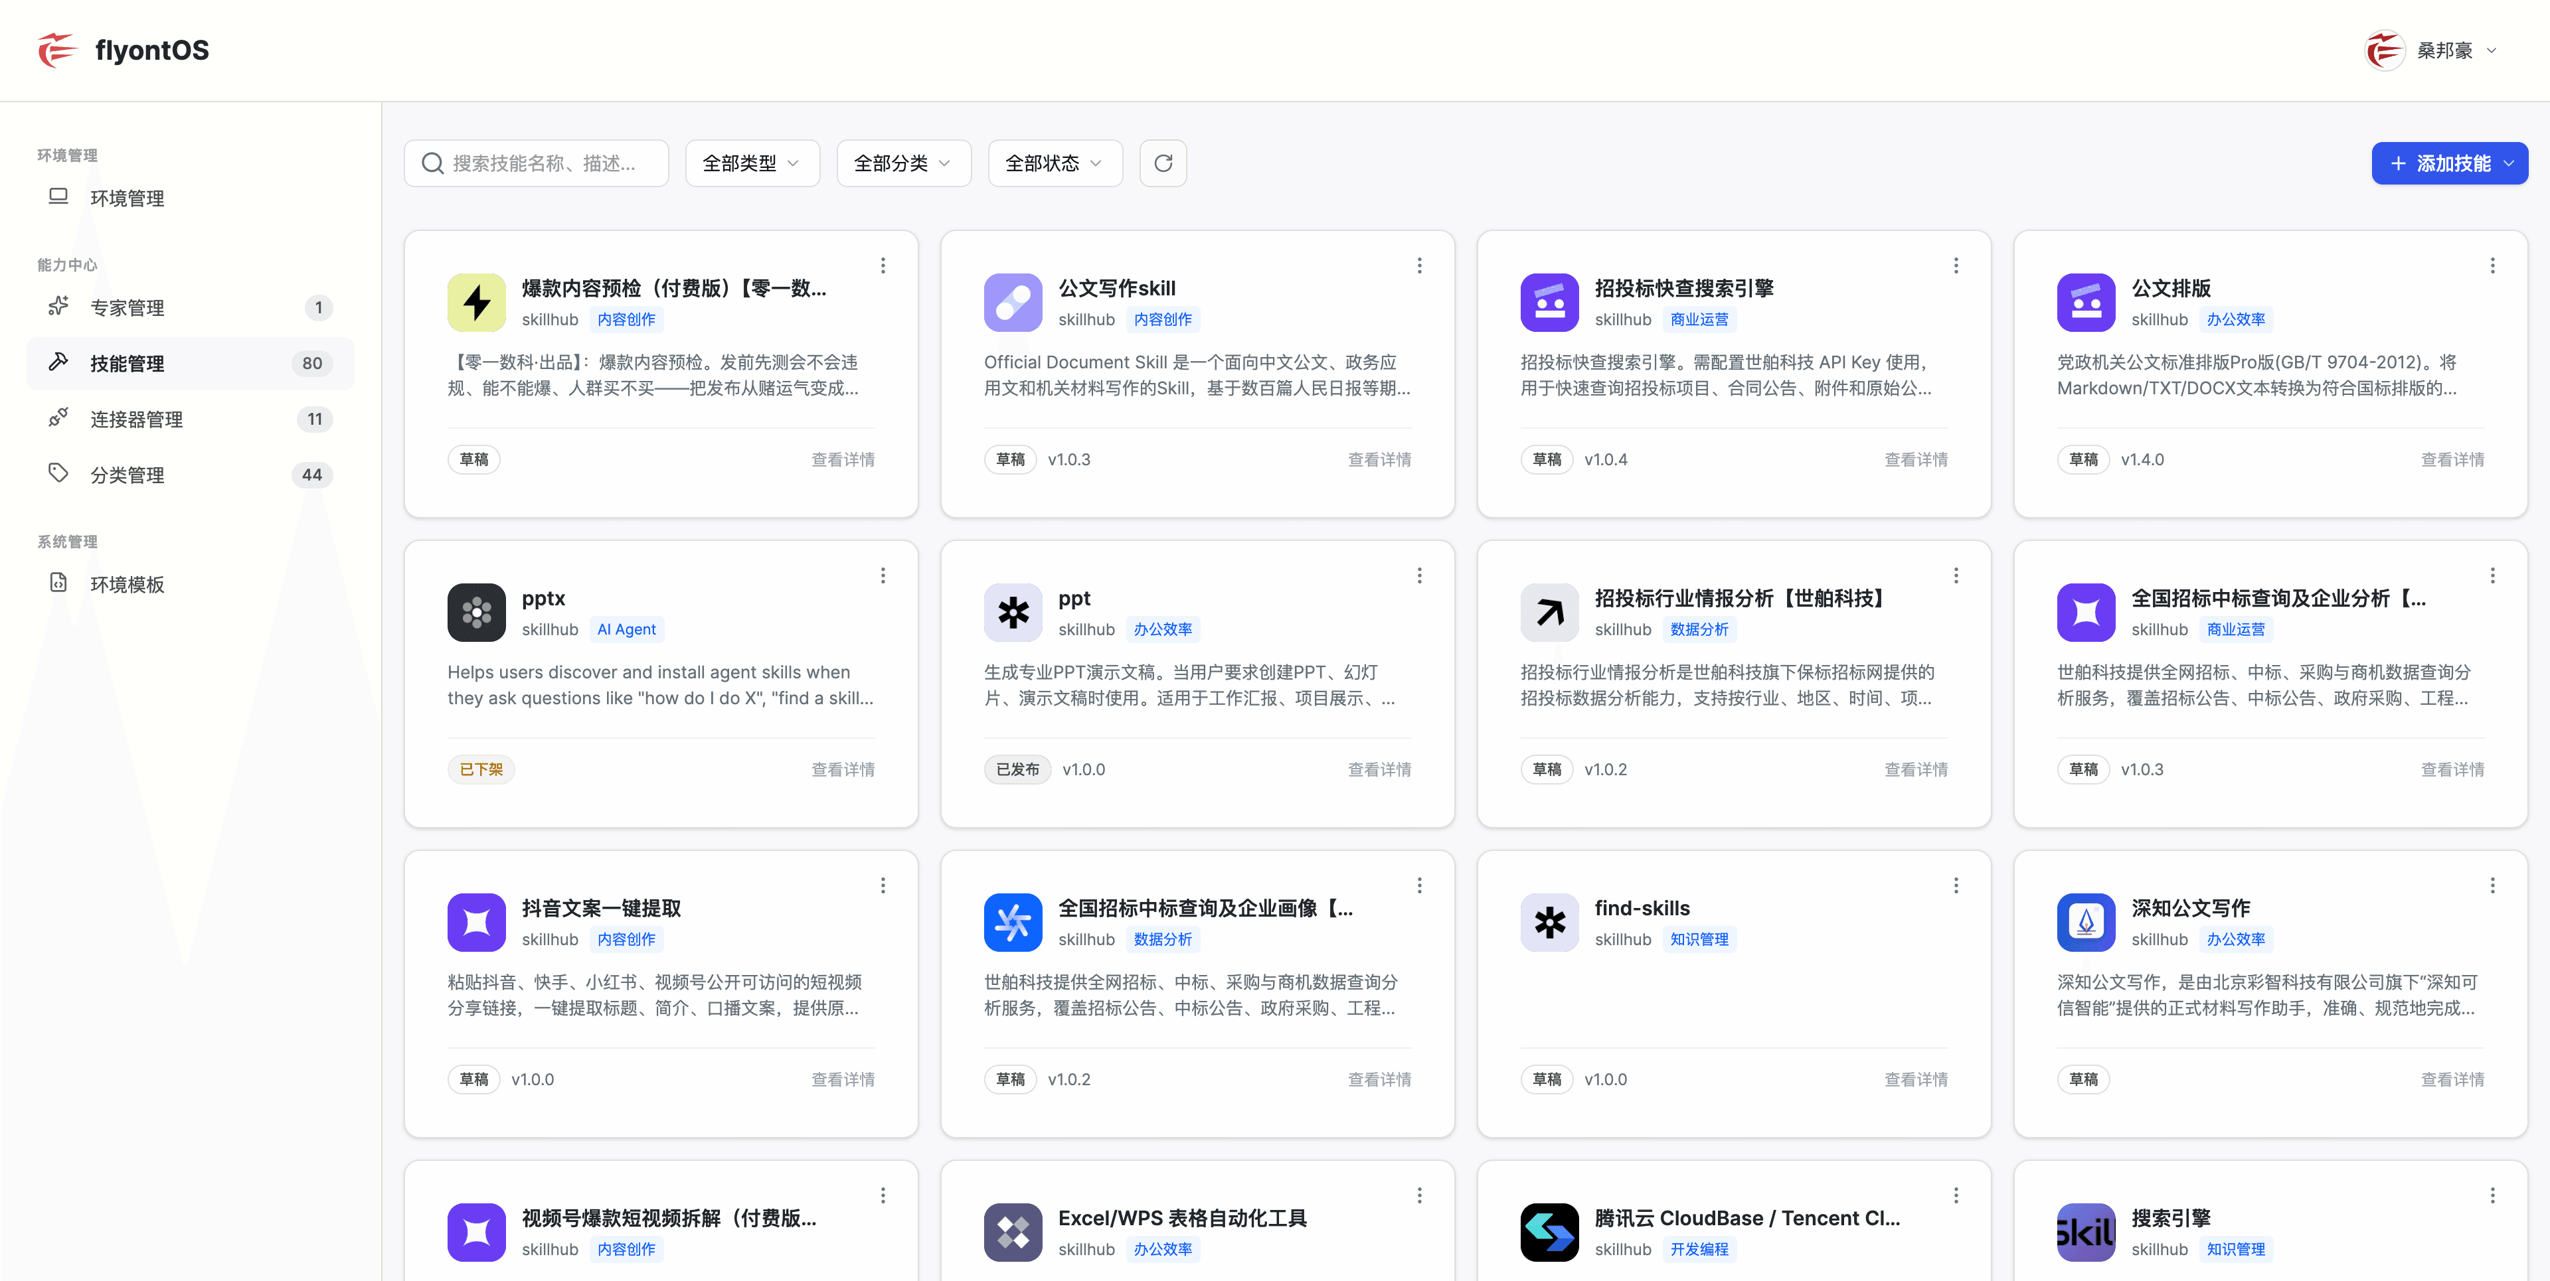The image size is (2550, 1281).
Task: Click the 草稿 badge on 抖音文案一键提取
Action: tap(474, 1079)
